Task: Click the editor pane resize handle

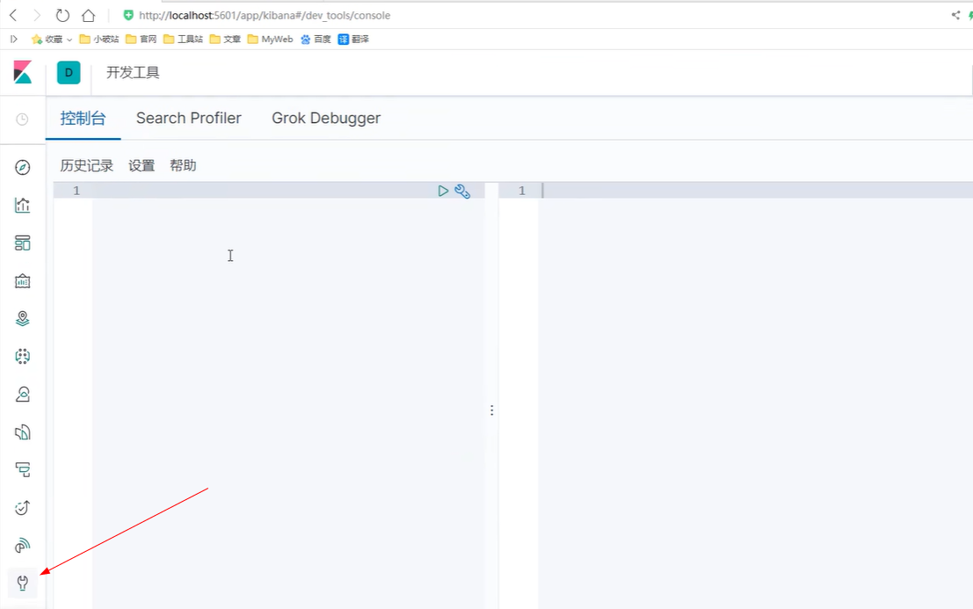Action: click(x=491, y=410)
